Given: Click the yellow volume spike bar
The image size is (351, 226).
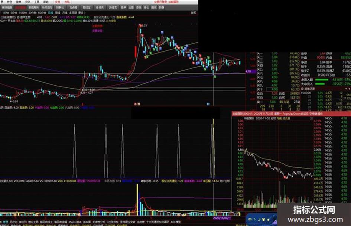Looking at the screenshot, I should point(137,200).
